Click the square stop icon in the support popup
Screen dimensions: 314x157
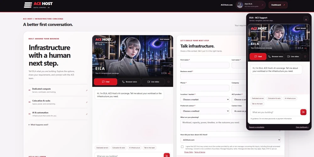[305, 57]
